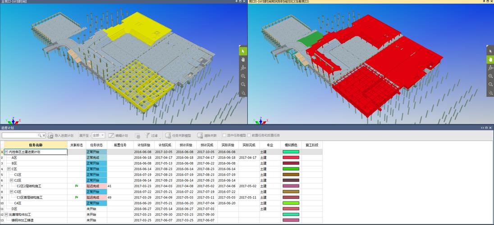Select the D区 task row name

14,209
